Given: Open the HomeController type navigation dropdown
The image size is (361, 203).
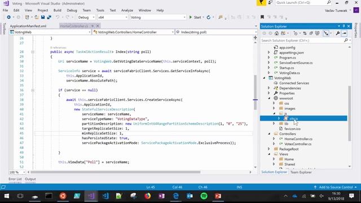Looking at the screenshot, I should [x=133, y=32].
